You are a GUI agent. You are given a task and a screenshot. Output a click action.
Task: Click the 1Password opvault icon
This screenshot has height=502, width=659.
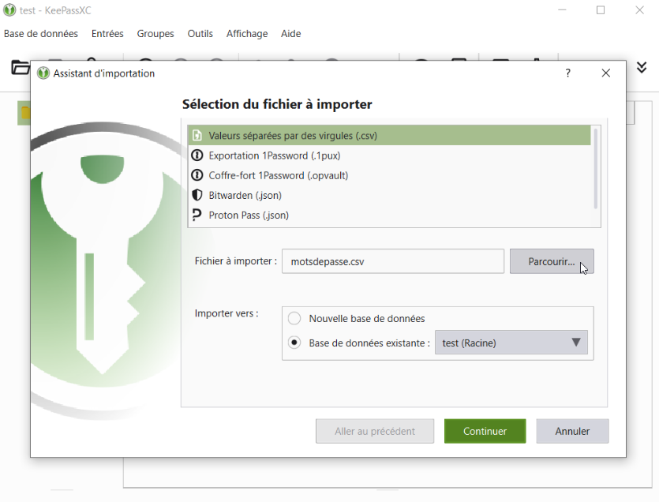197,175
